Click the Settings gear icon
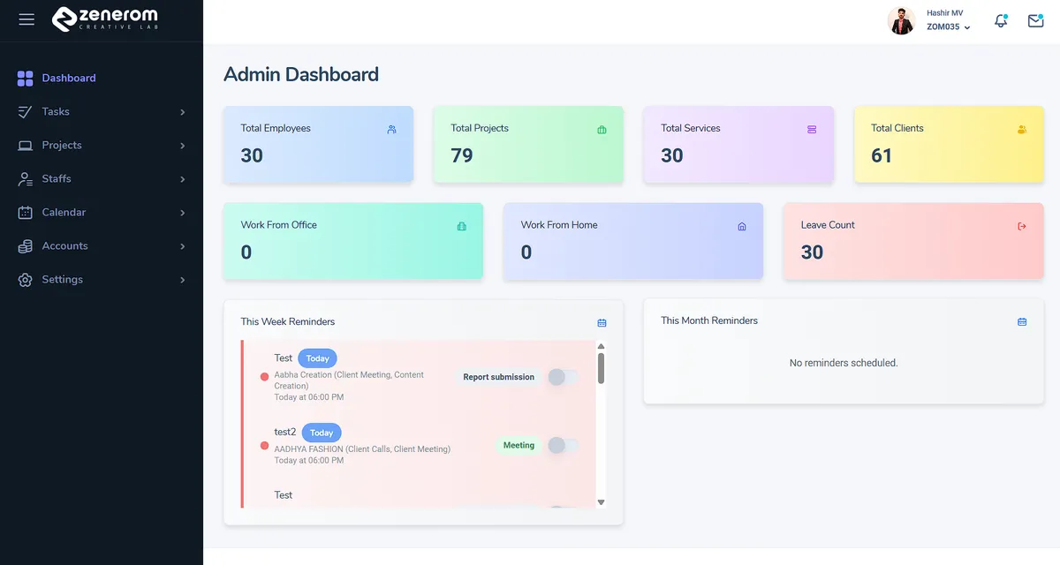Screen dimensions: 1060x565 [25, 280]
